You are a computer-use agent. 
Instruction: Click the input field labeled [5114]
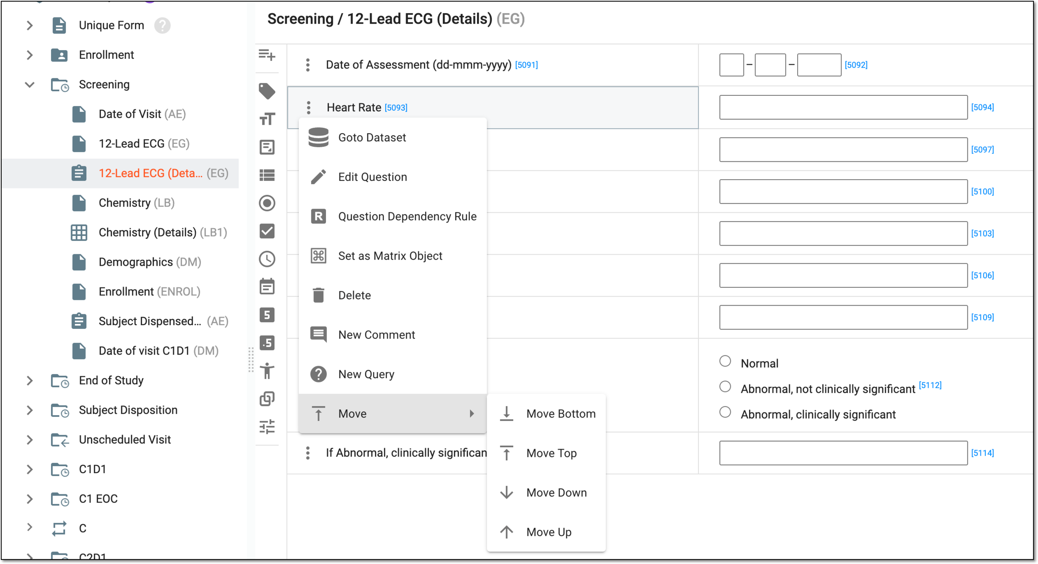(x=843, y=453)
